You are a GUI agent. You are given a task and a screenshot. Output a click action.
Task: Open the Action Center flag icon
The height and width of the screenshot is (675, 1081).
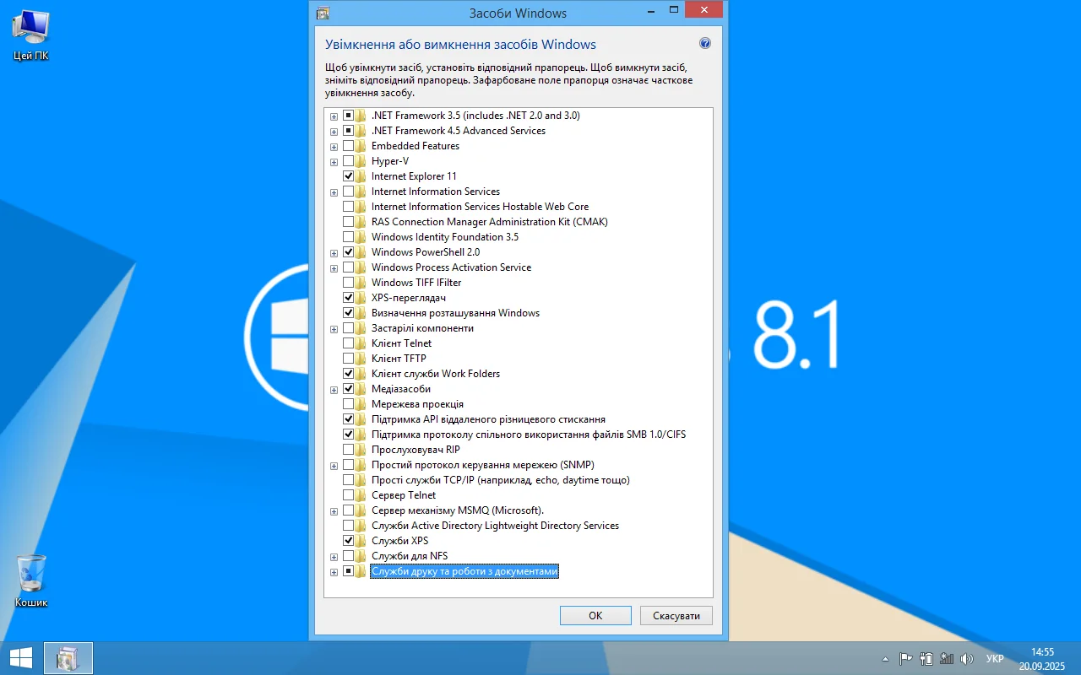[x=905, y=659]
